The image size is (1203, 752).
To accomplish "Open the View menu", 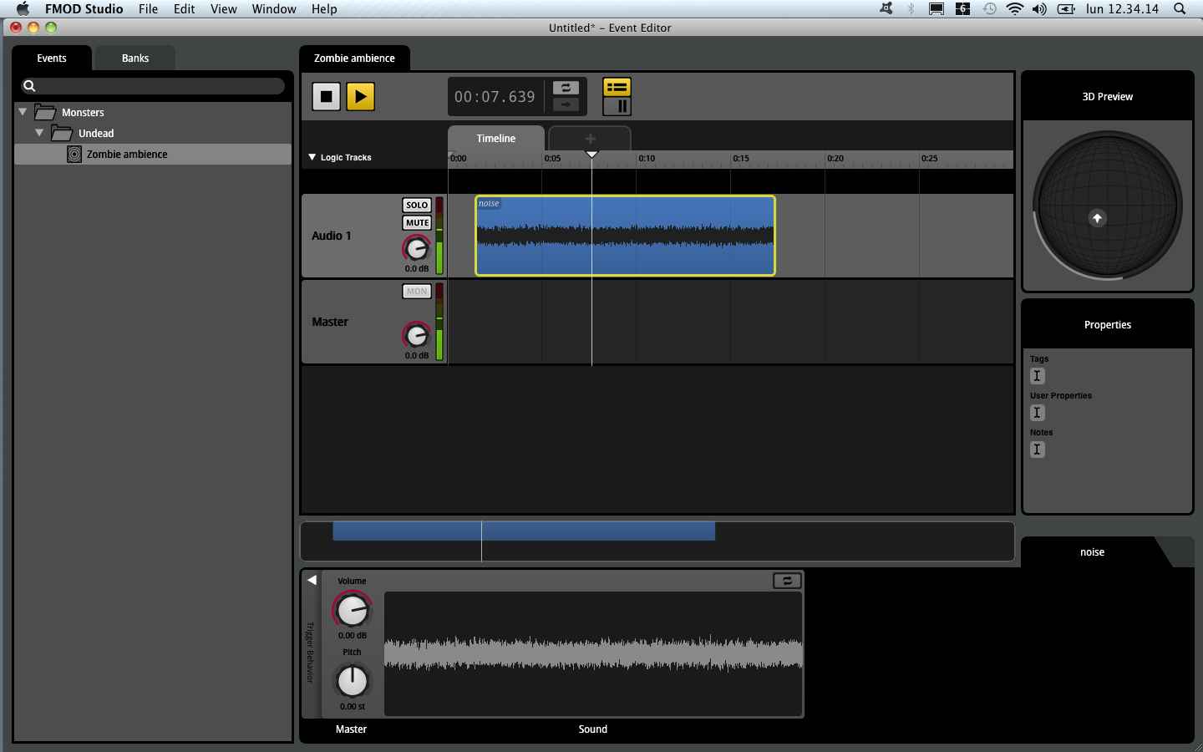I will click(223, 8).
